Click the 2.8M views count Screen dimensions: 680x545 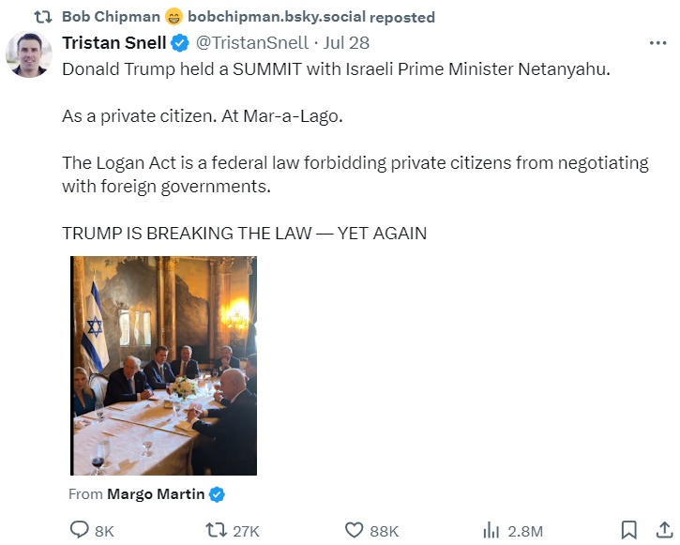pos(524,531)
